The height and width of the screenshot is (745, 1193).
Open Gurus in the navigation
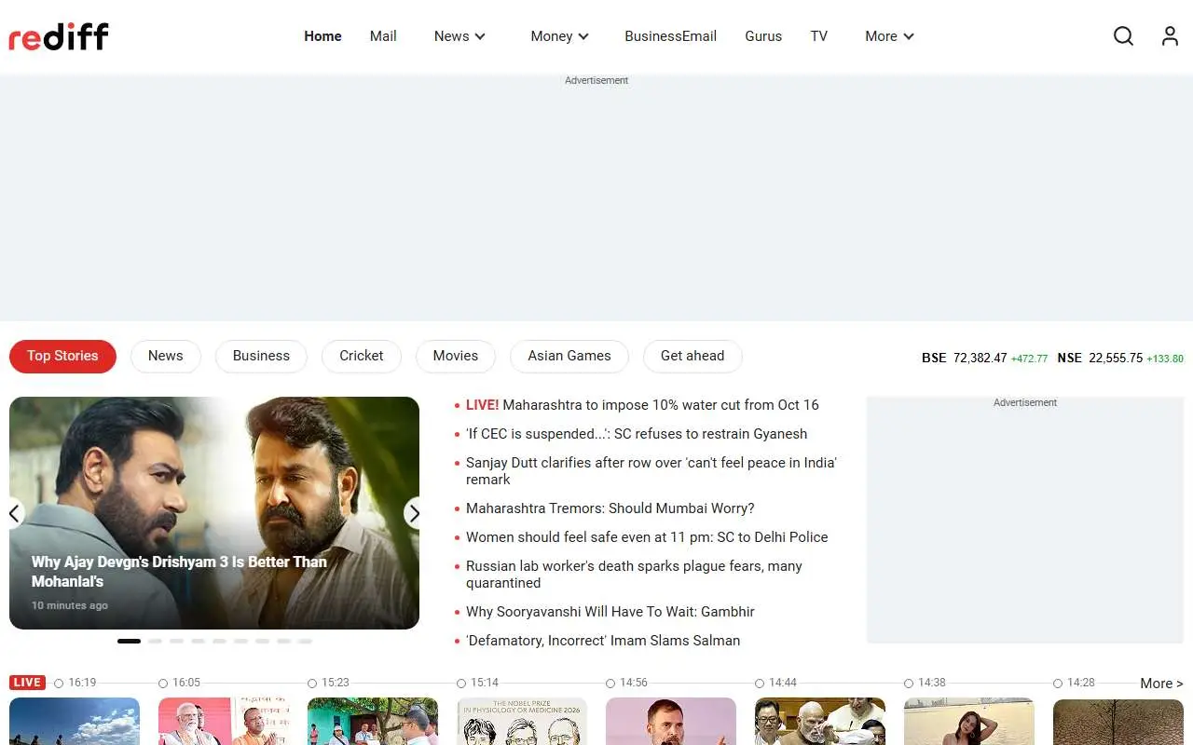tap(763, 36)
